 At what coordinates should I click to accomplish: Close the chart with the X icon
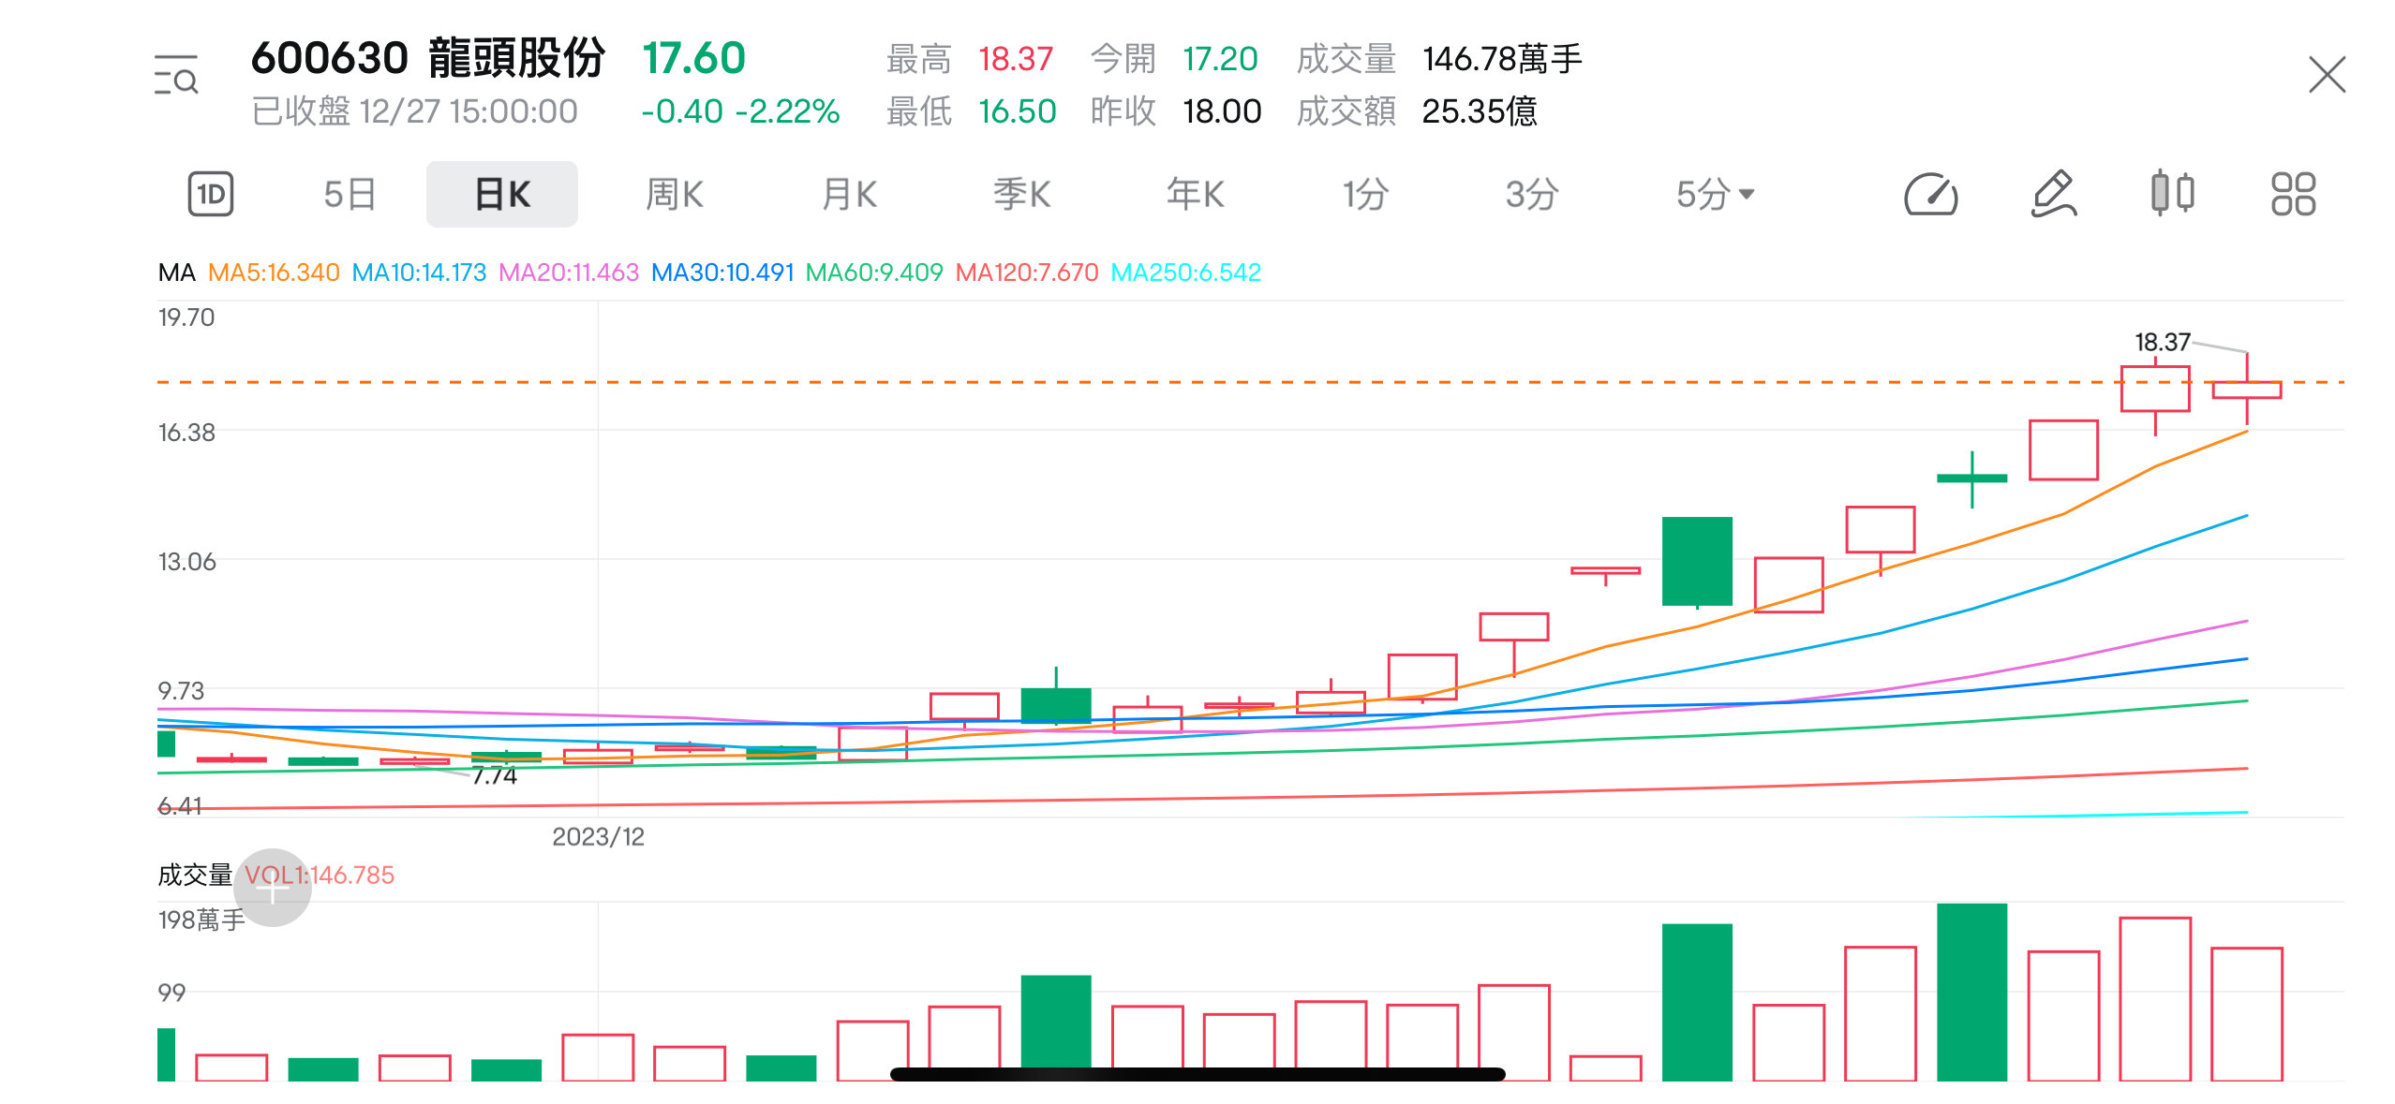click(x=2327, y=75)
